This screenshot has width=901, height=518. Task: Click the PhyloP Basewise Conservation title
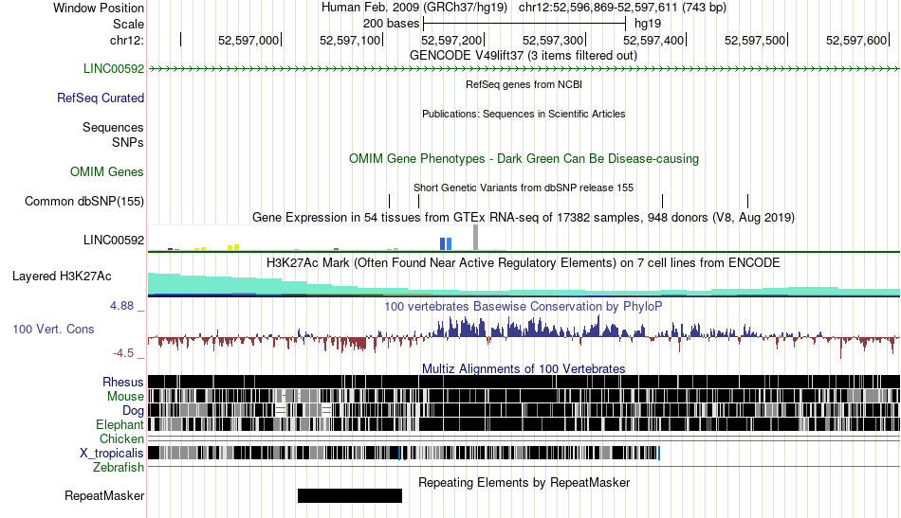coord(524,306)
